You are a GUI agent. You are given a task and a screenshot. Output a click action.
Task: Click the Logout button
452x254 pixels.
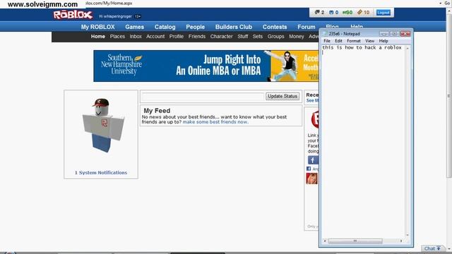coord(383,13)
